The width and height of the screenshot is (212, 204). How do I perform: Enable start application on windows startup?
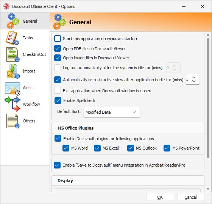58,39
